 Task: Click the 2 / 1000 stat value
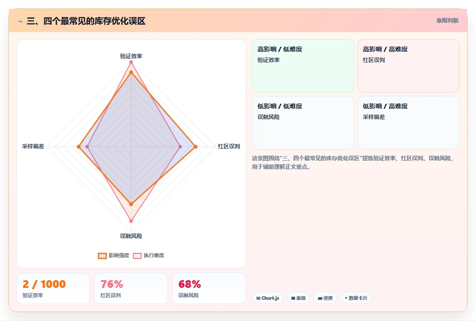(x=44, y=284)
